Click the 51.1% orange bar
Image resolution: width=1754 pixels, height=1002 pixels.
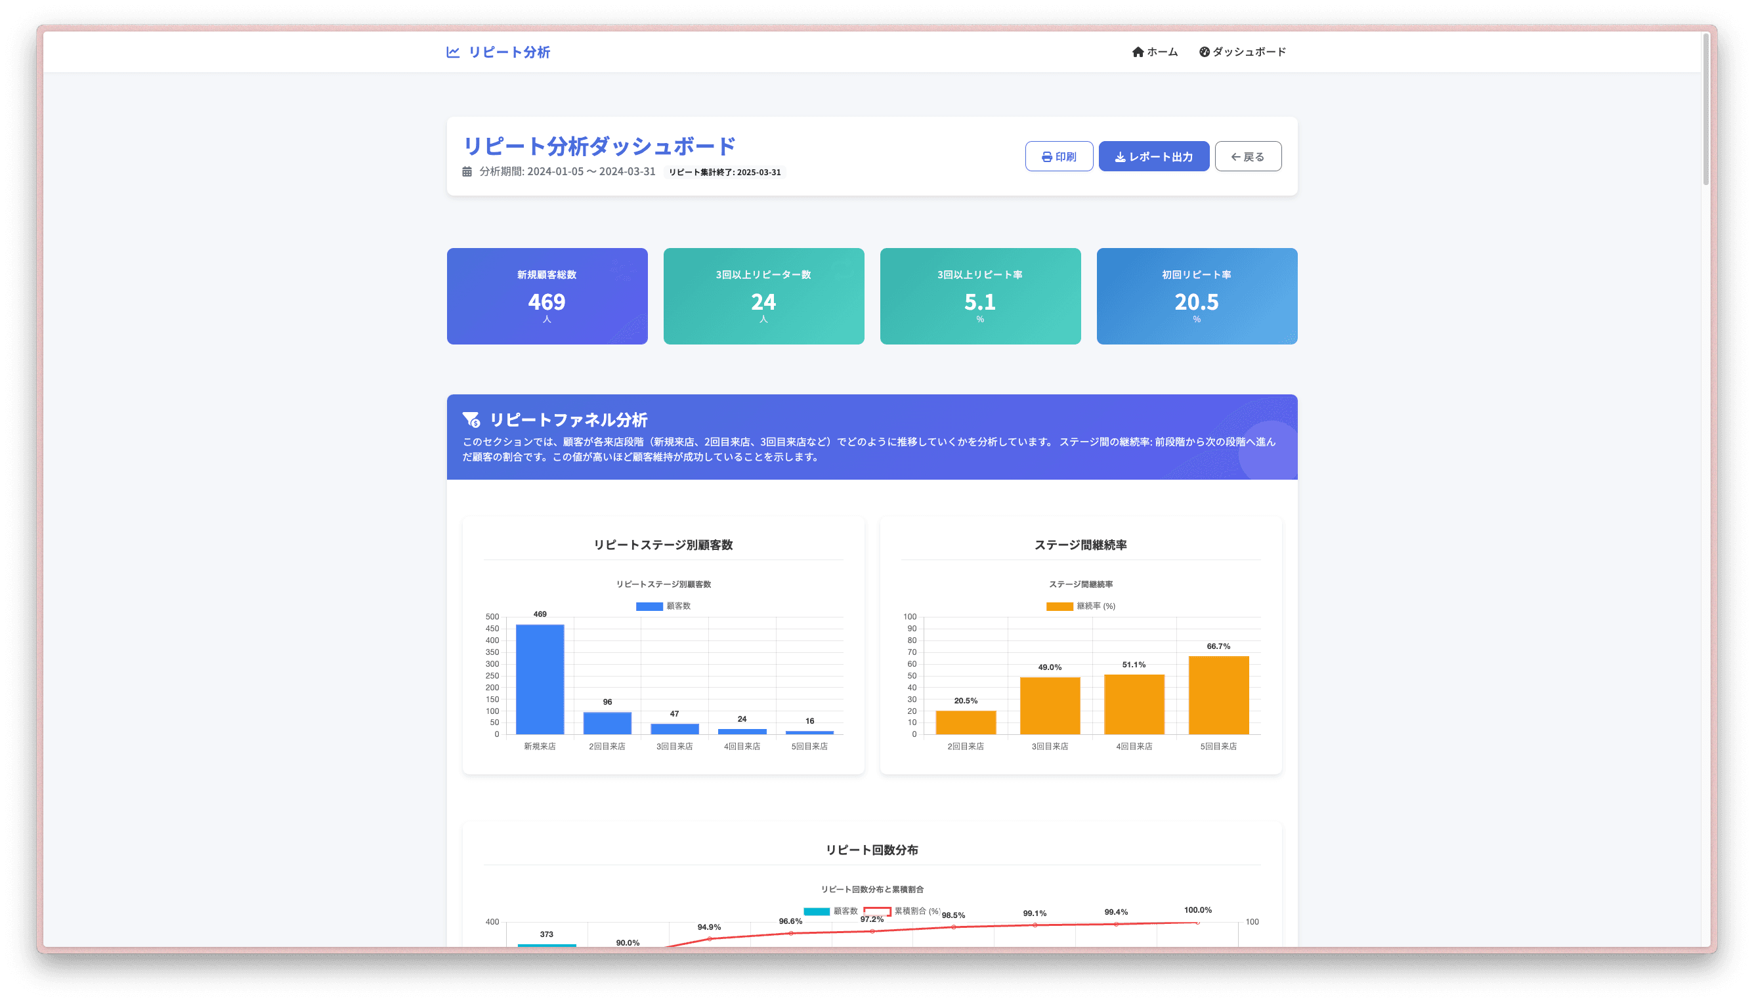(1134, 705)
